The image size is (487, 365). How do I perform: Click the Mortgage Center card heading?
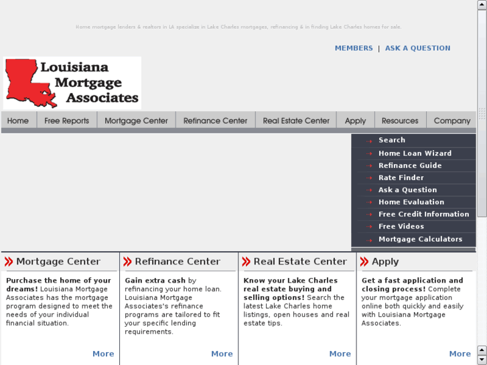pos(58,262)
